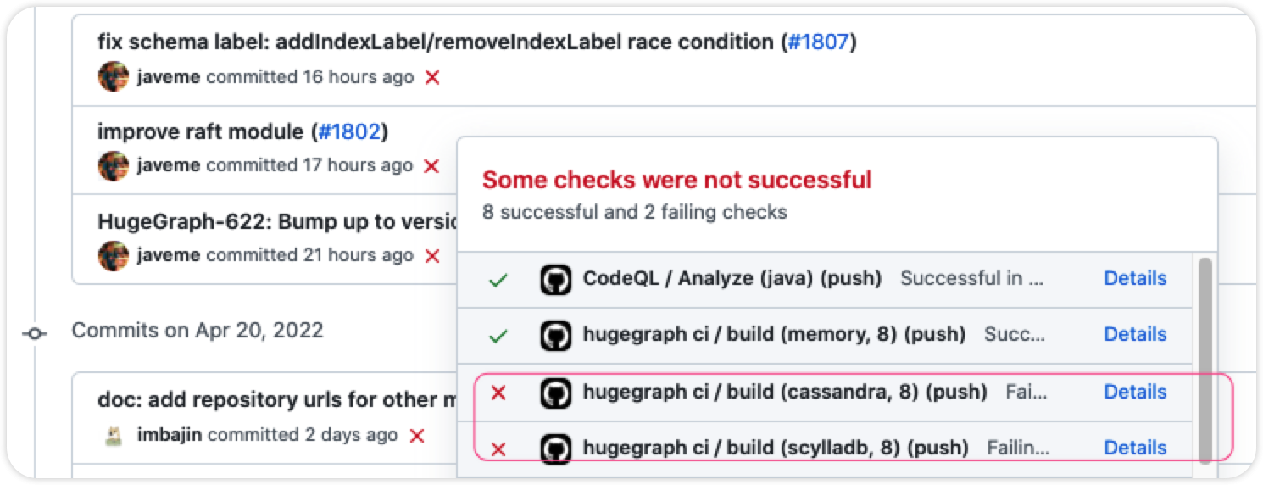
Task: Click GitHub logo icon for build scylladb check
Action: (555, 449)
